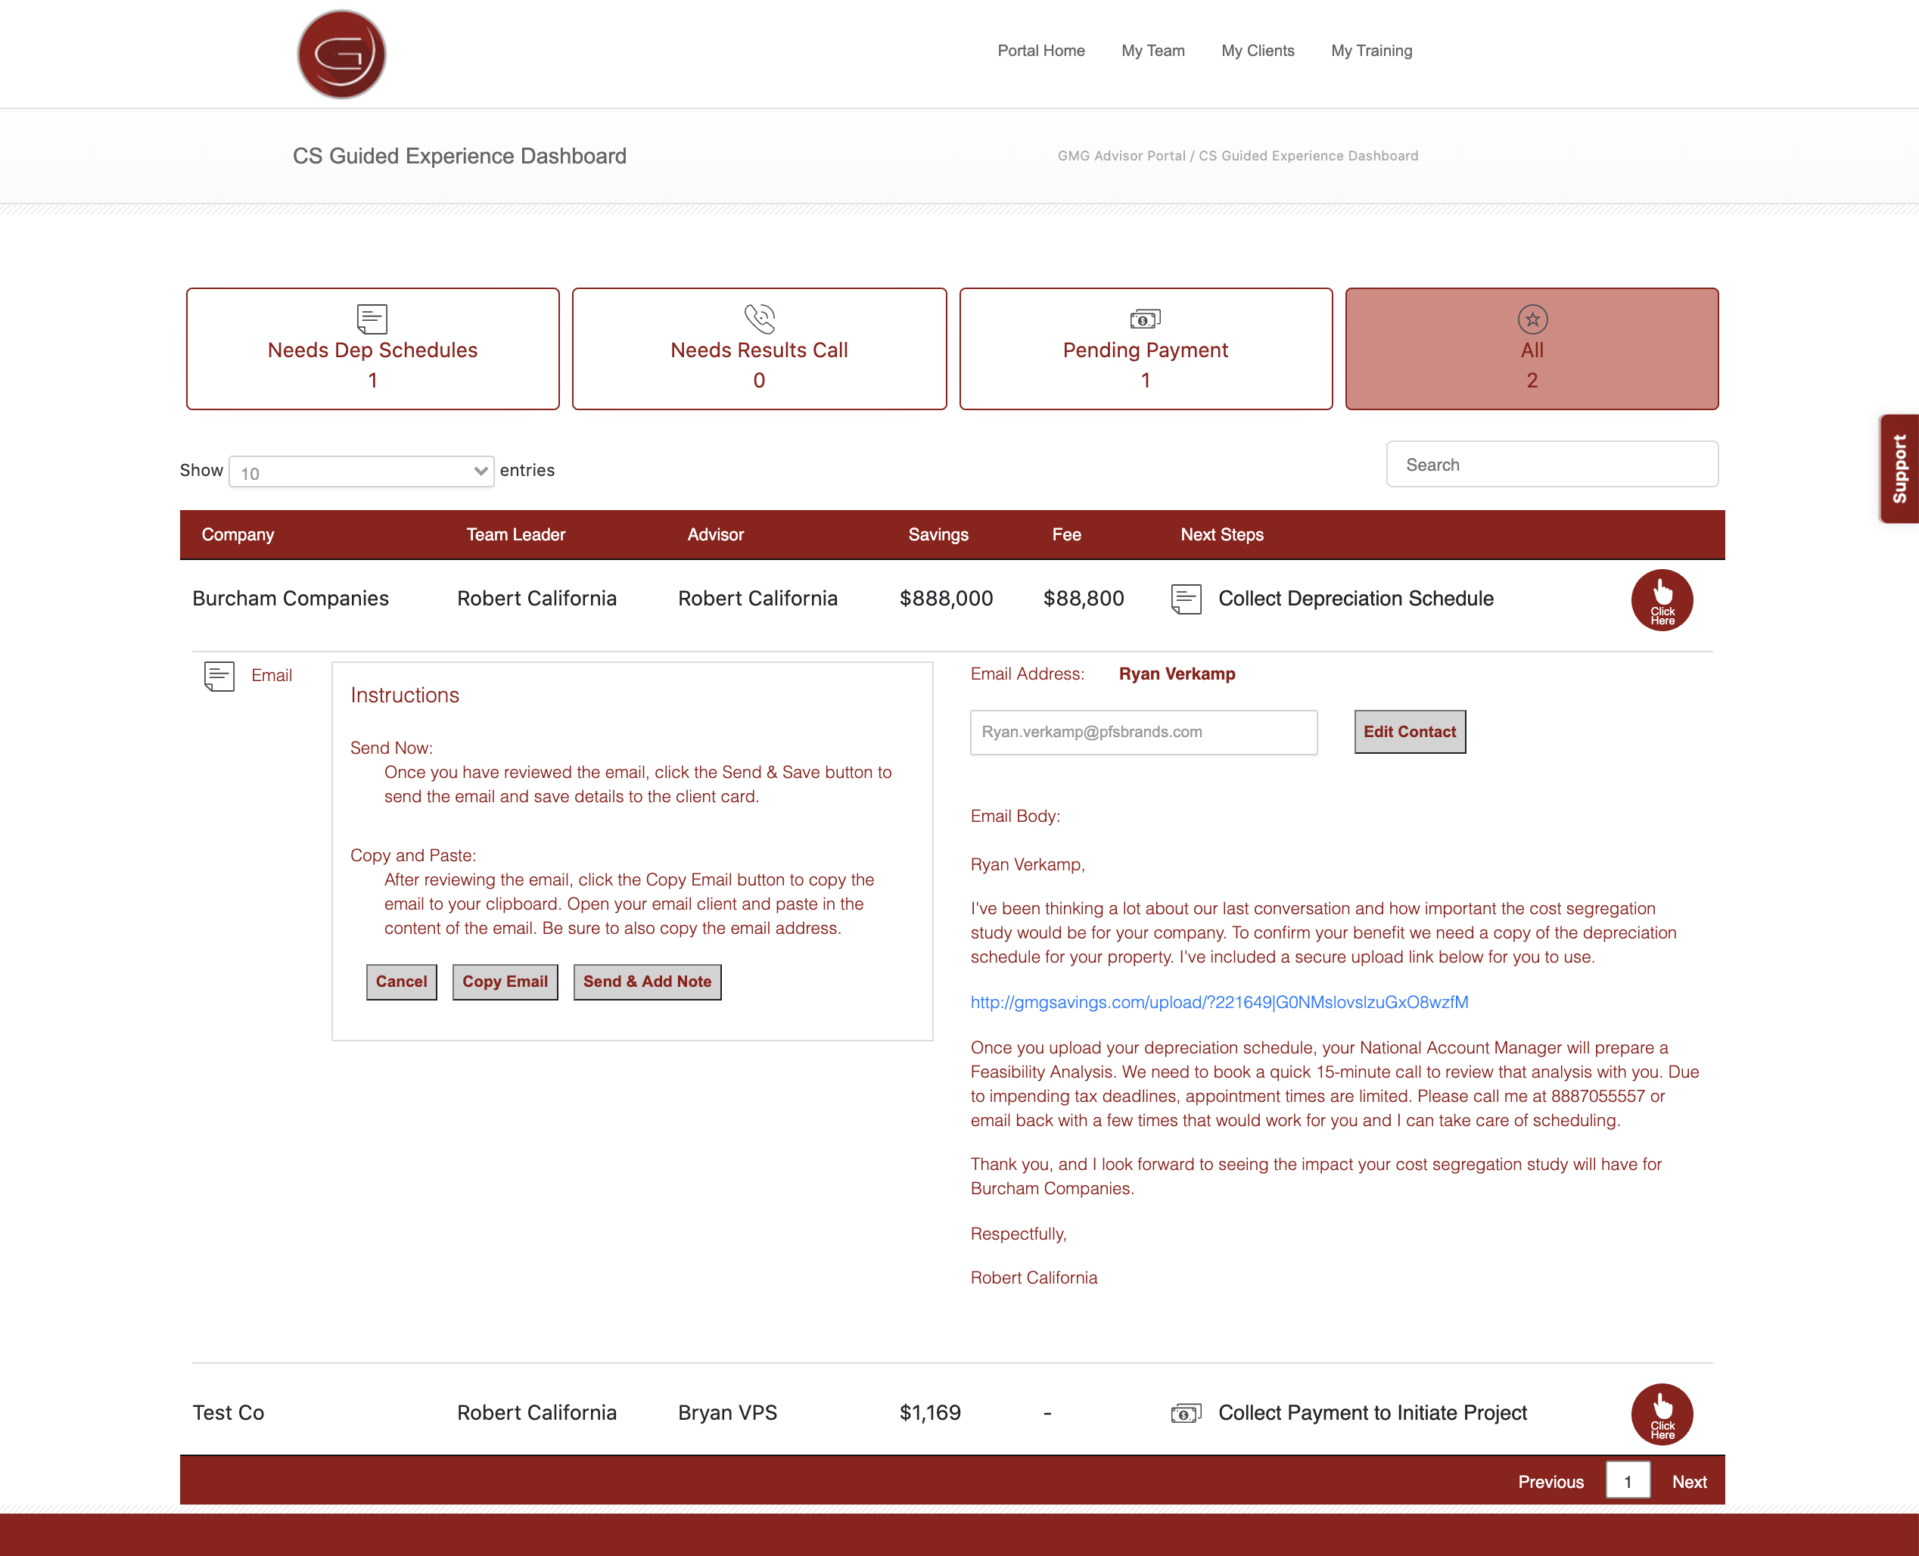
Task: Click in the Search input field
Action: [x=1551, y=464]
